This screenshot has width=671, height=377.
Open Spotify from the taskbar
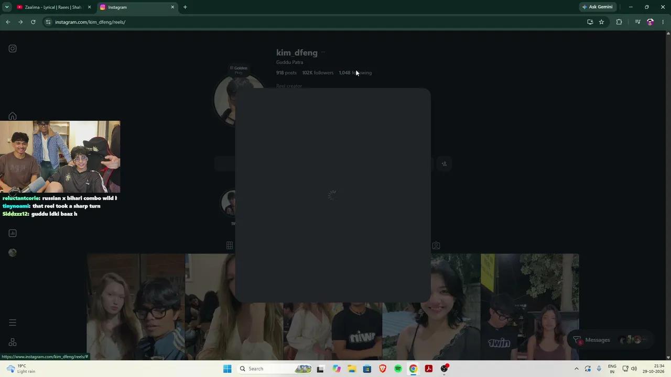click(x=398, y=369)
